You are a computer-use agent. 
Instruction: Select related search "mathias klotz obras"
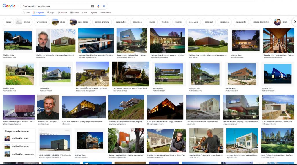point(20,146)
